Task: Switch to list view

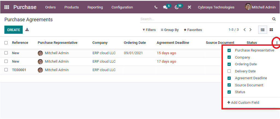Action: point(262,30)
